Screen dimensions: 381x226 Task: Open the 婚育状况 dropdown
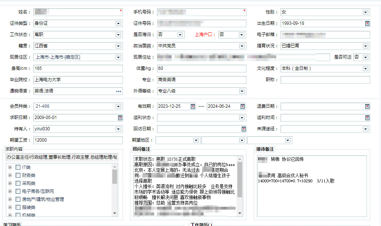[x=365, y=46]
